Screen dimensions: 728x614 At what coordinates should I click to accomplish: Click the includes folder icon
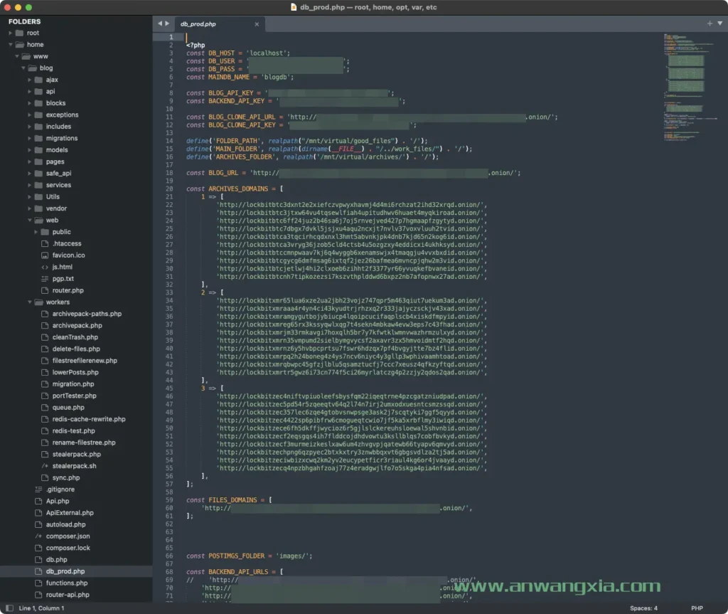pos(38,127)
